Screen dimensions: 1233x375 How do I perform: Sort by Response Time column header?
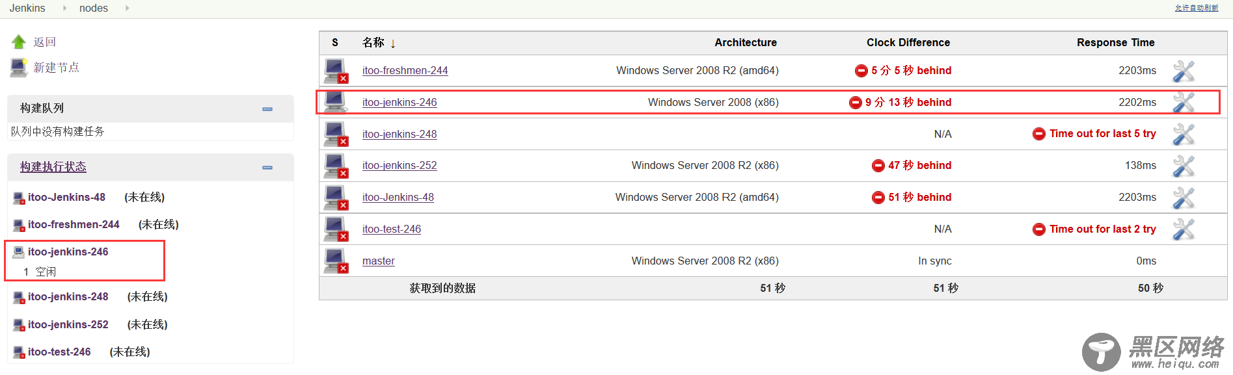(1116, 42)
